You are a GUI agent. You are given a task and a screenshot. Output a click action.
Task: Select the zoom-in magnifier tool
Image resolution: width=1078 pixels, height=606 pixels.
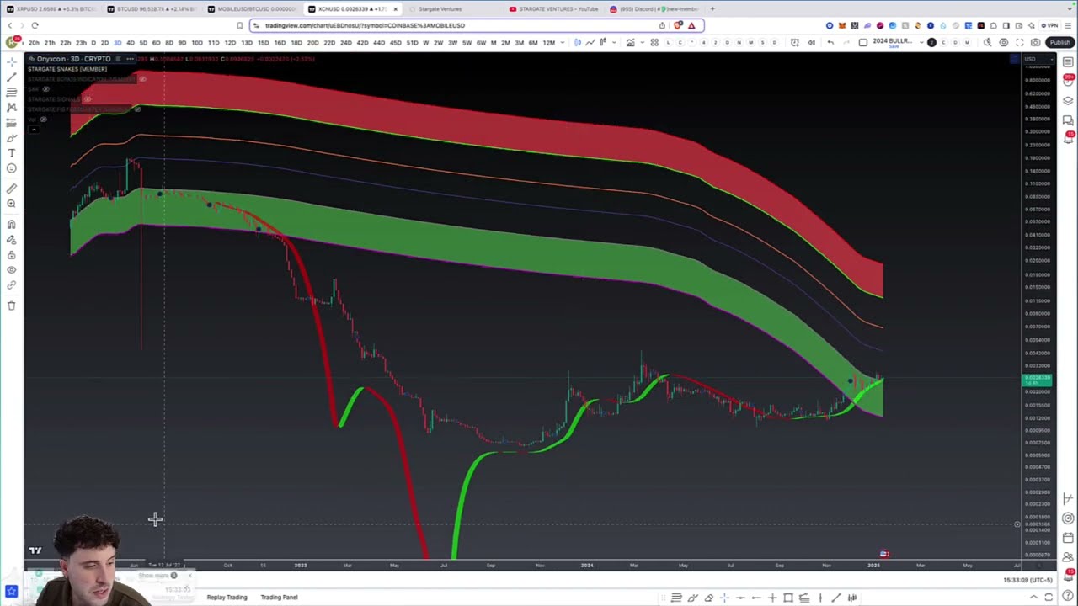(11, 204)
